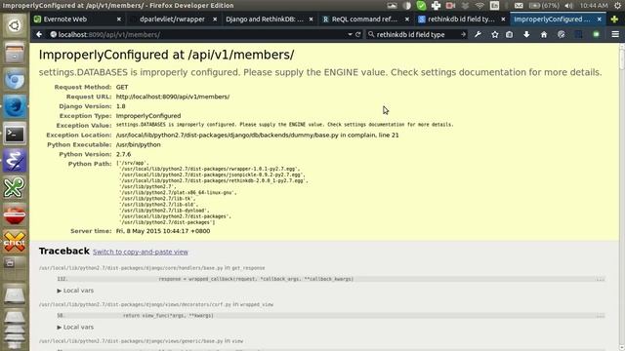
Task: Open the Firefox hamburger menu
Action: click(615, 35)
